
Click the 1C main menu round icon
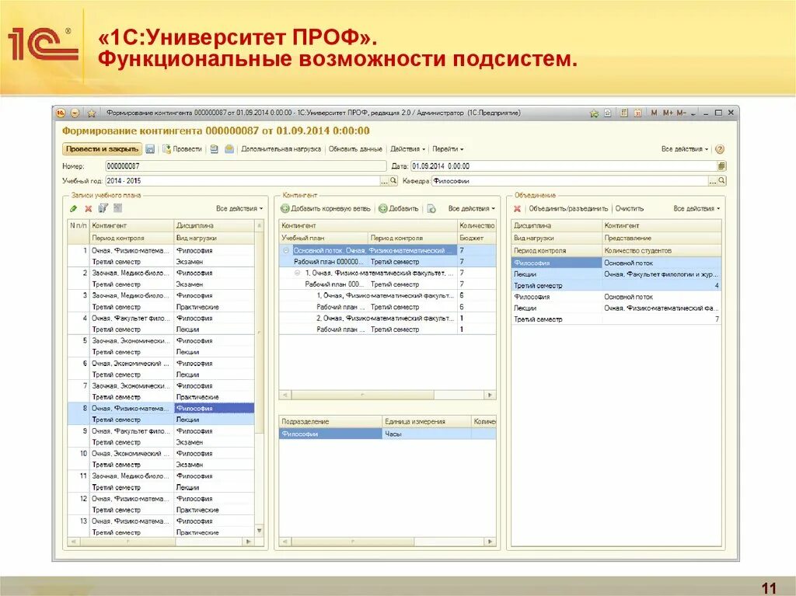coord(61,113)
